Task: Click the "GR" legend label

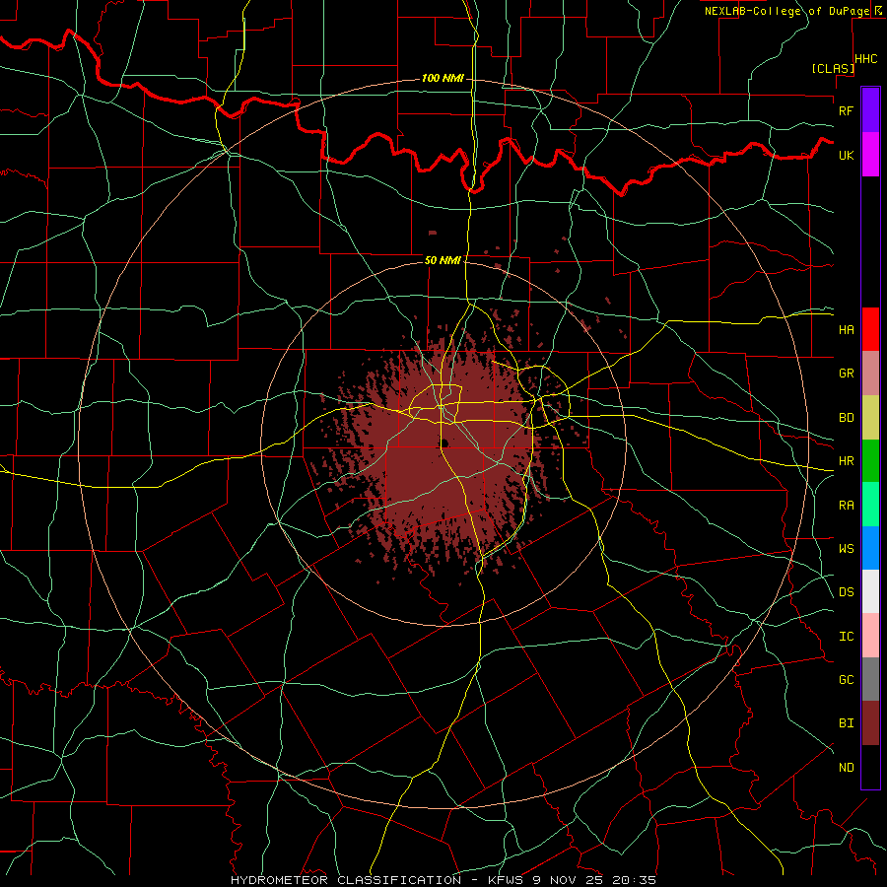Action: (x=846, y=374)
